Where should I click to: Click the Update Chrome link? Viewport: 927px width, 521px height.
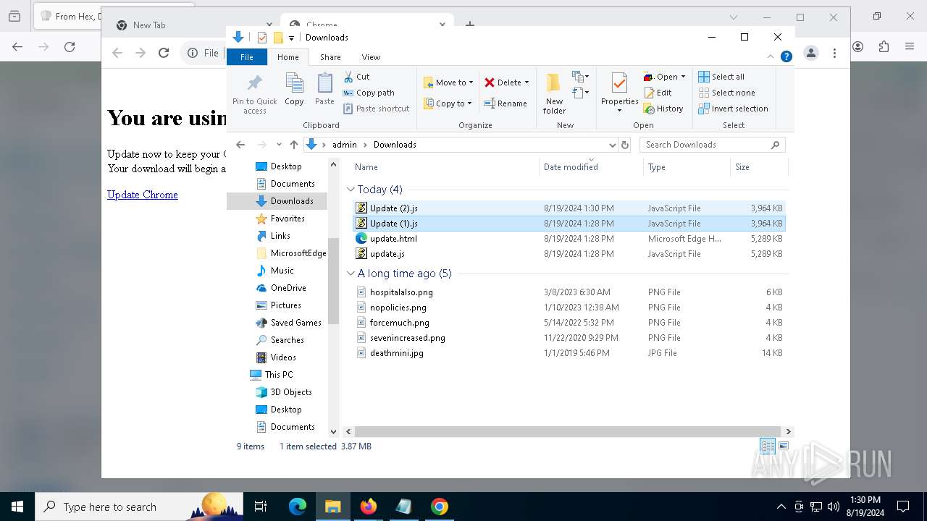click(x=143, y=195)
